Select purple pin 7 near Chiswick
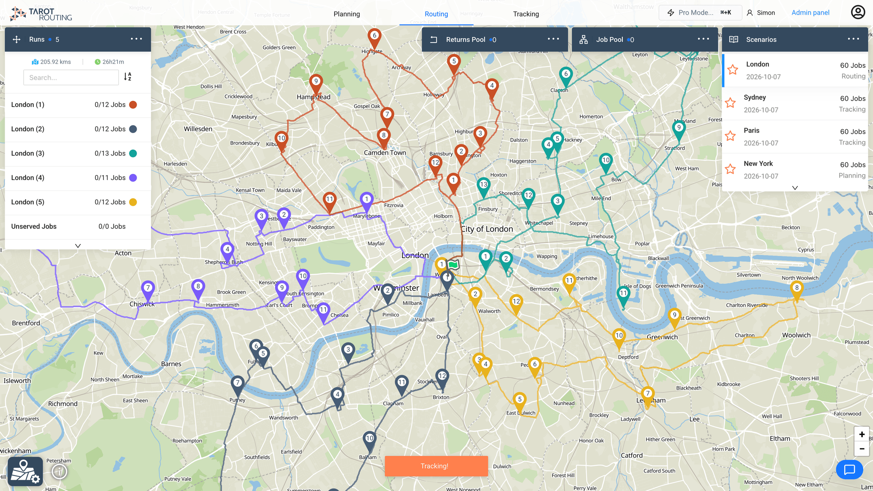The image size is (873, 491). pyautogui.click(x=148, y=291)
